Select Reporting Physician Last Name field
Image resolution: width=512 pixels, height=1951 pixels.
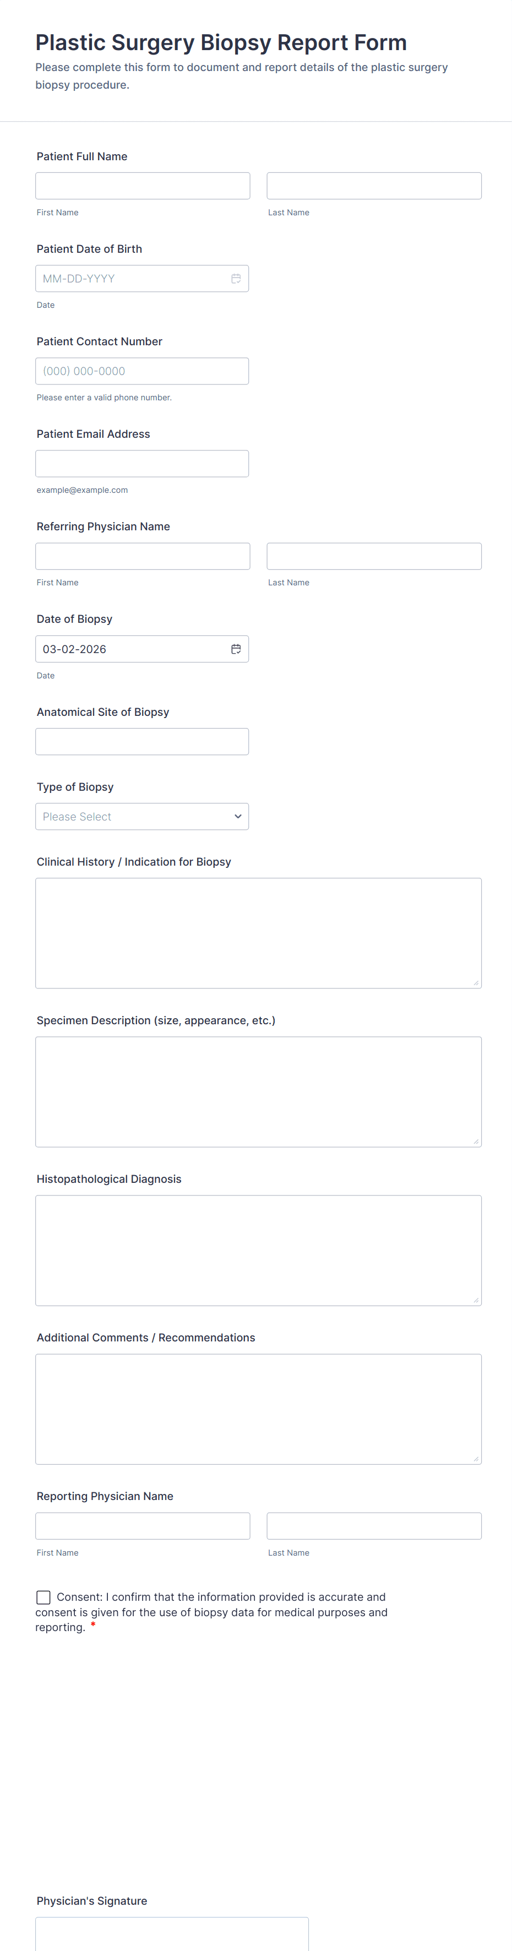[x=373, y=1525]
